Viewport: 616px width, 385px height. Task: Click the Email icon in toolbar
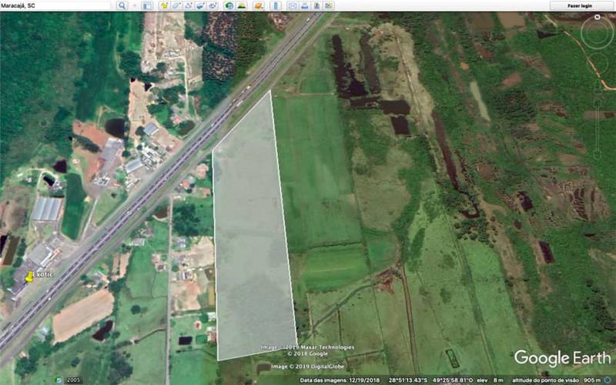(x=293, y=5)
